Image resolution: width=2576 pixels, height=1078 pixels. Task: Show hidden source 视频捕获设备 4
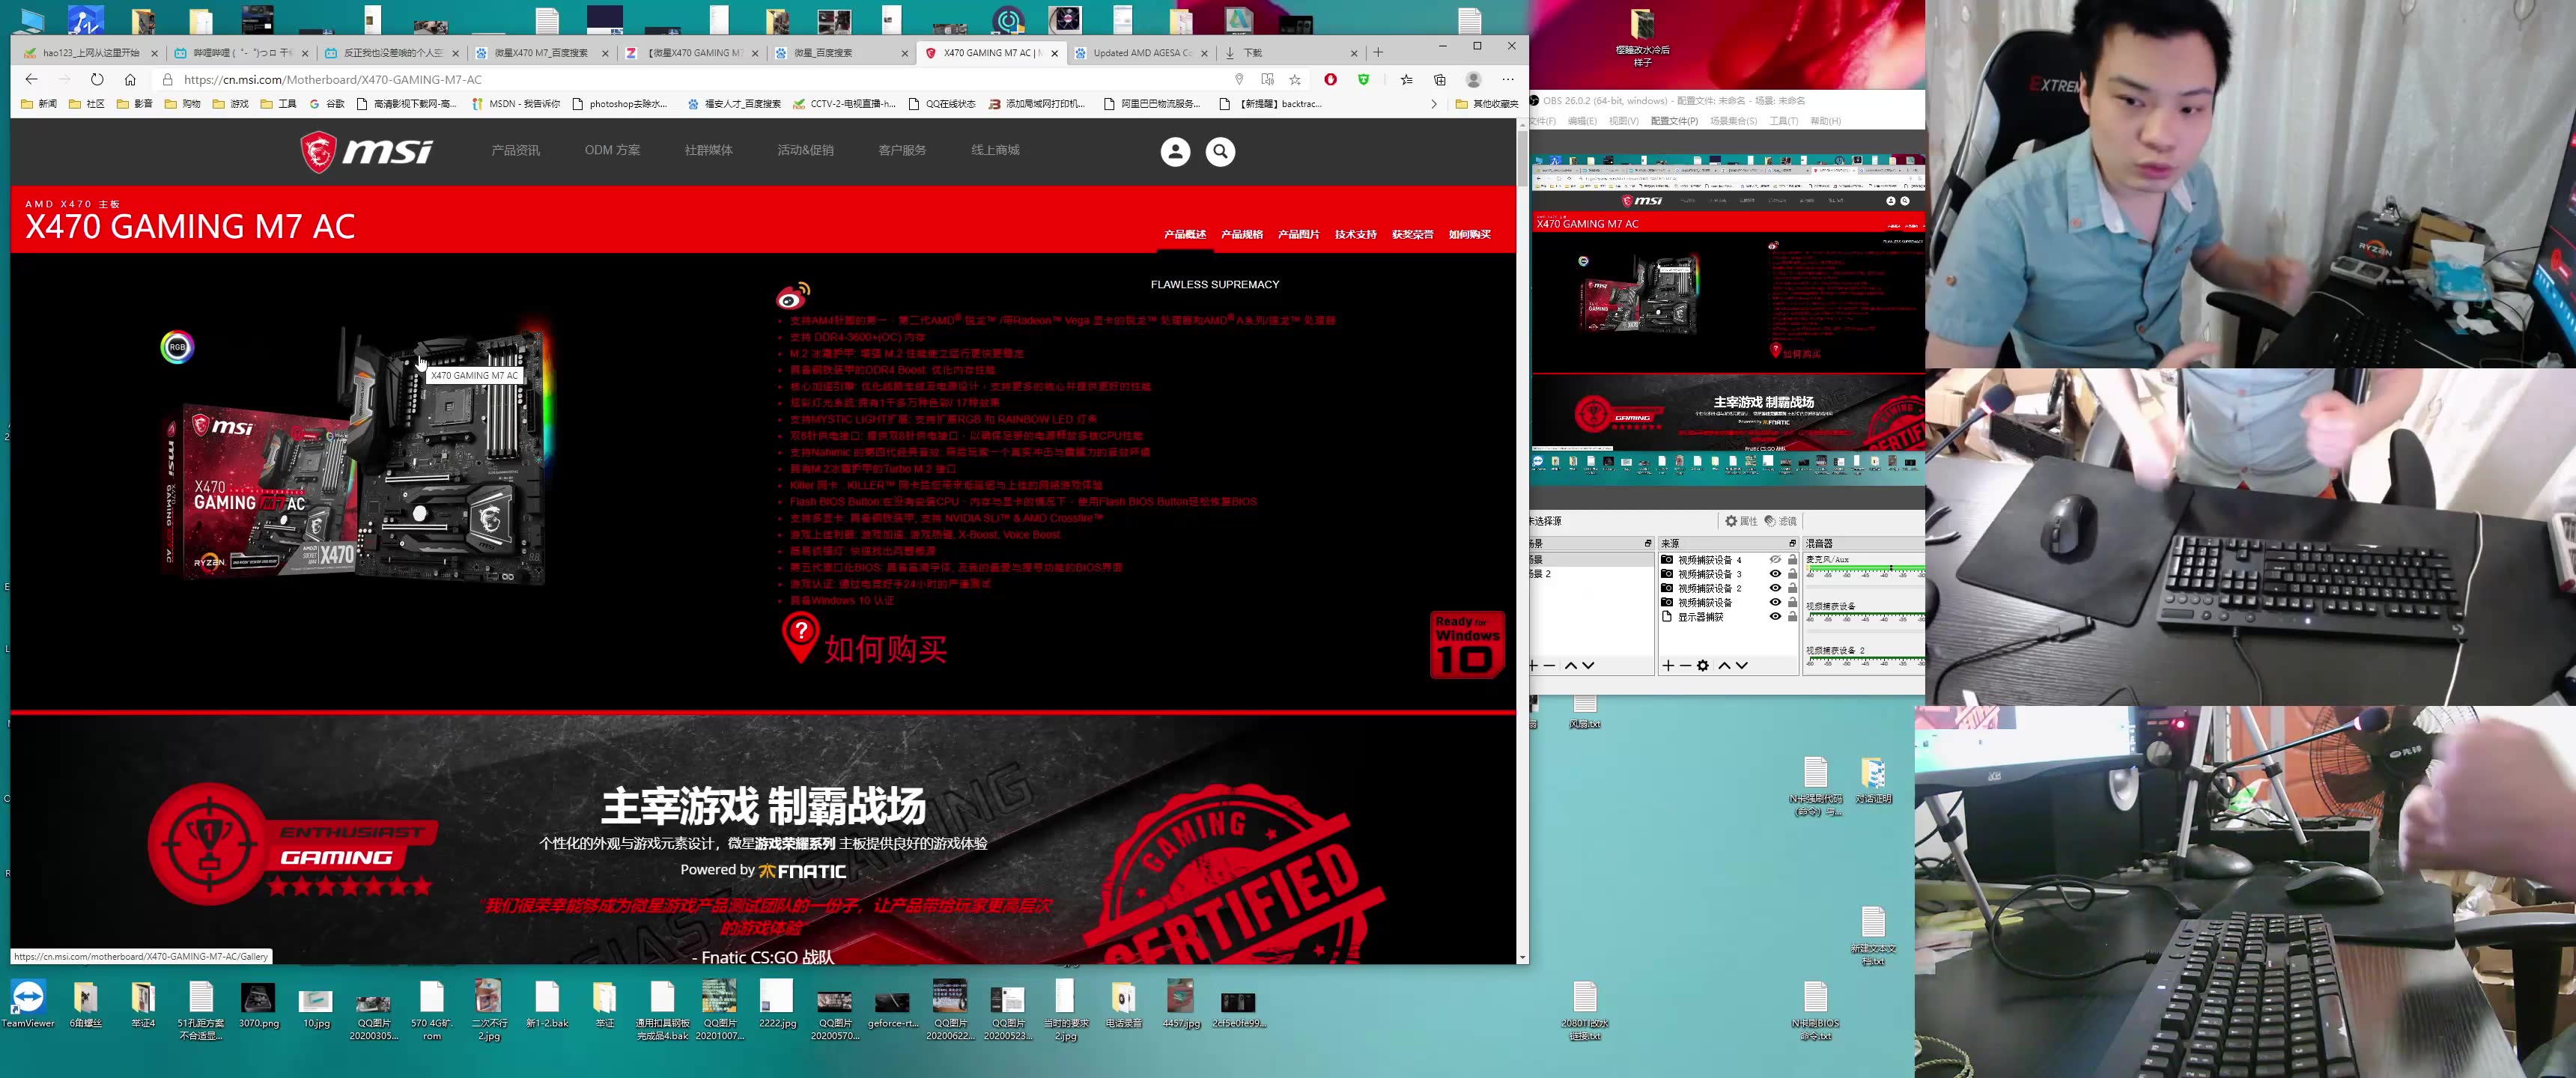click(x=1775, y=560)
